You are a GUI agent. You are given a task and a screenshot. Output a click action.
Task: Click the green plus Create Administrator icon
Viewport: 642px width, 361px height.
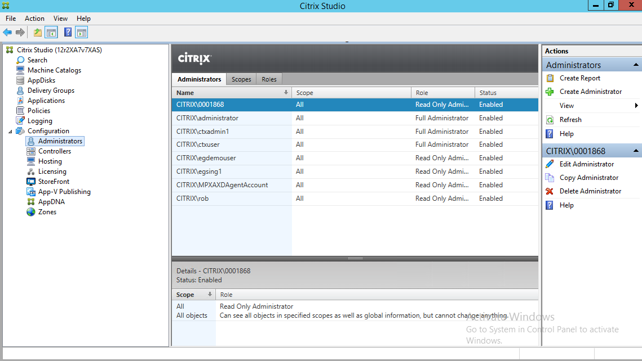[x=550, y=92]
